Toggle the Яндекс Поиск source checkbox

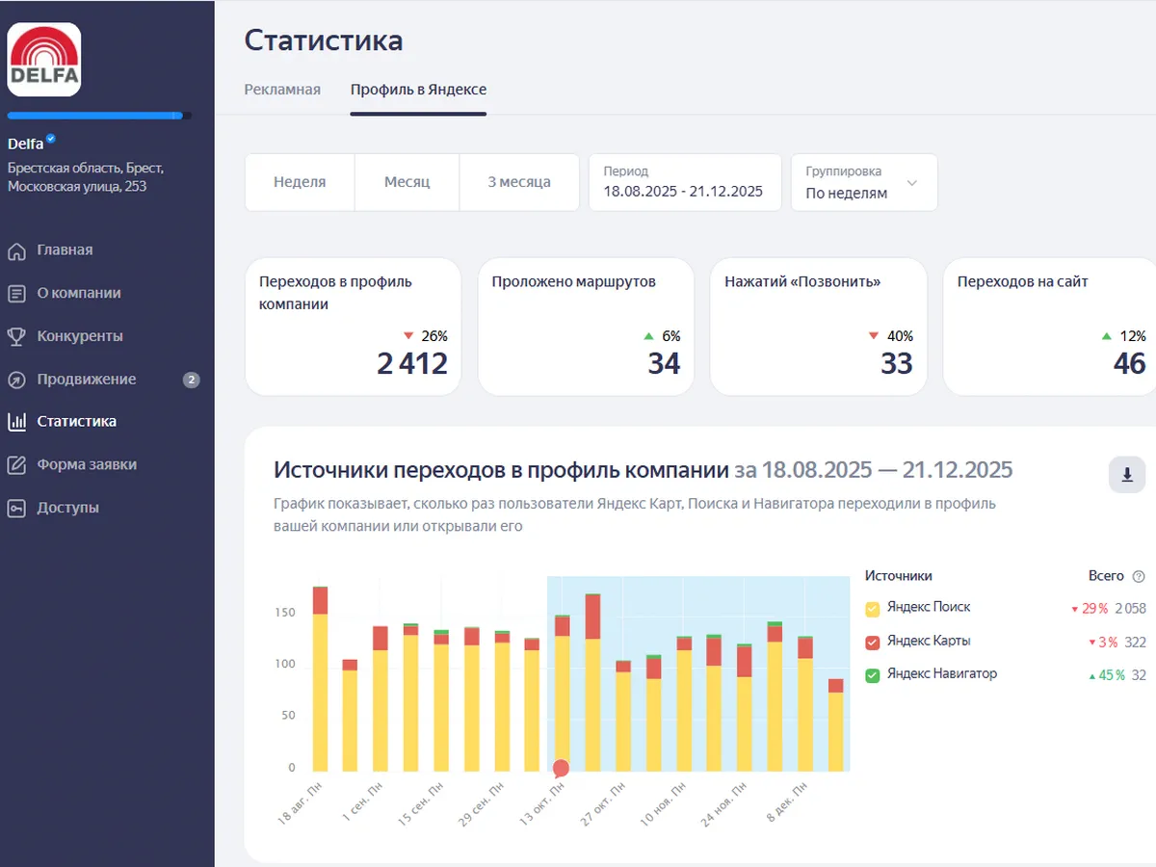873,609
